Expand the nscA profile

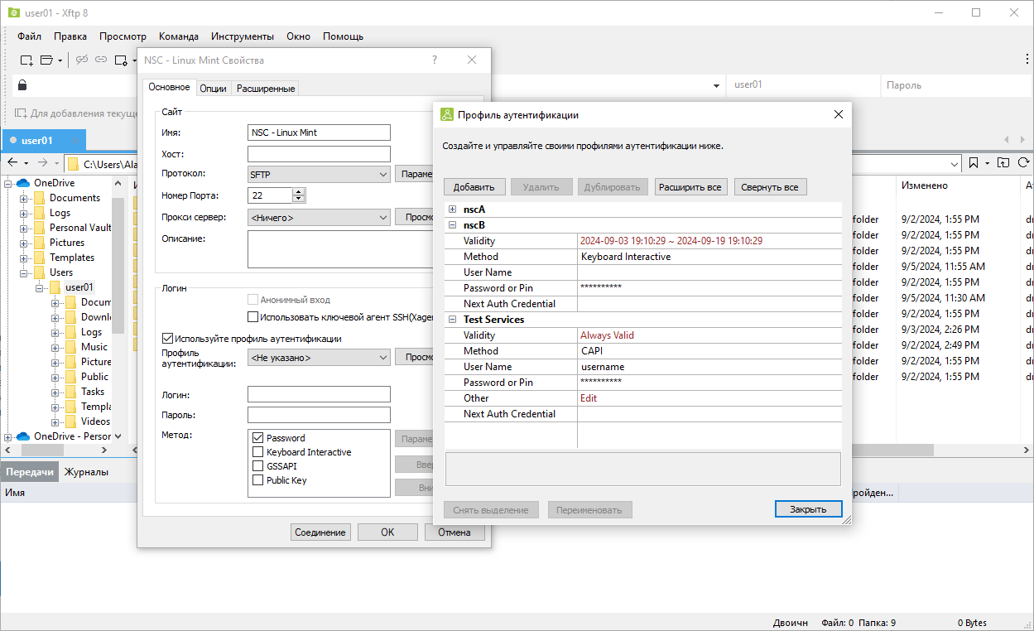453,210
